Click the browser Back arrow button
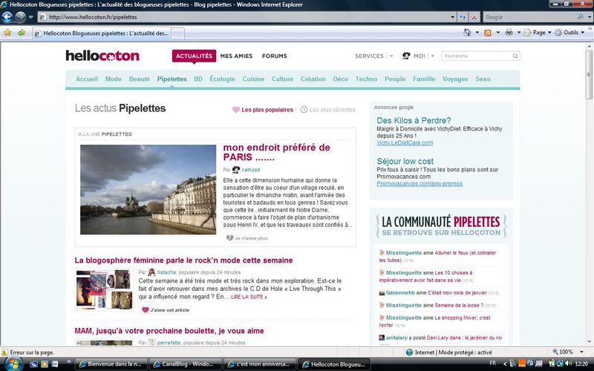 8,16
